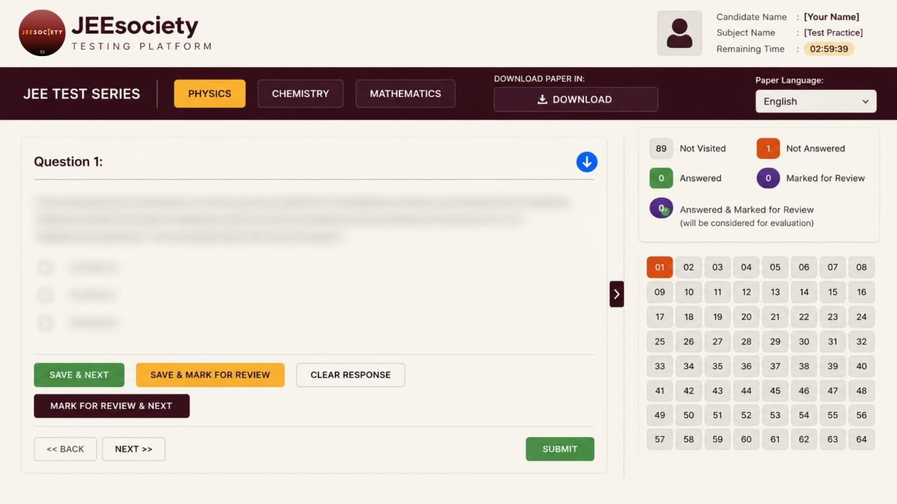Select the third answer option radio
This screenshot has width=897, height=504.
[45, 322]
